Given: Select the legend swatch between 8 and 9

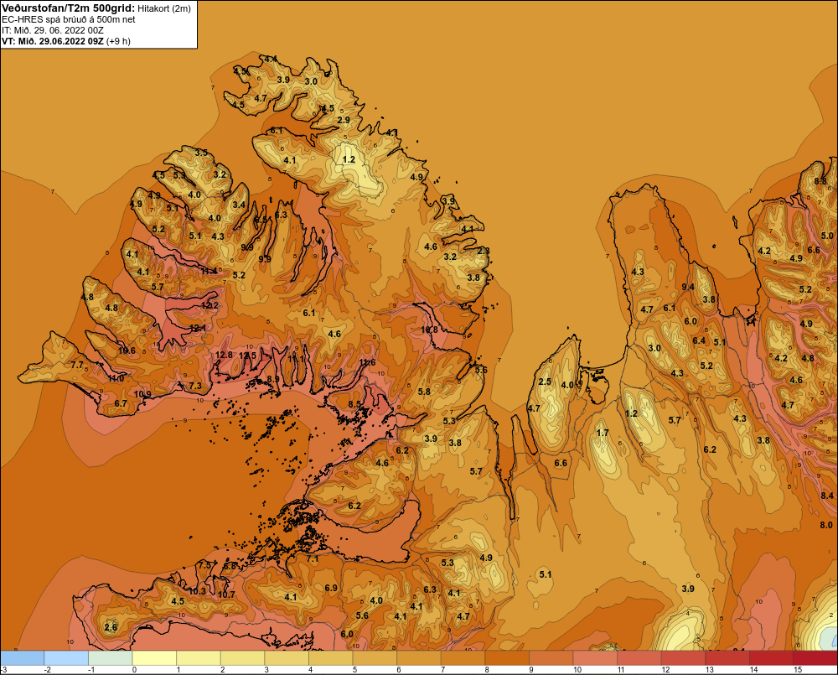Looking at the screenshot, I should (507, 658).
